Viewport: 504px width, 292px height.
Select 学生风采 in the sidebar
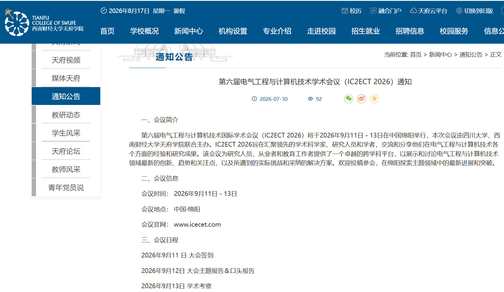[66, 133]
